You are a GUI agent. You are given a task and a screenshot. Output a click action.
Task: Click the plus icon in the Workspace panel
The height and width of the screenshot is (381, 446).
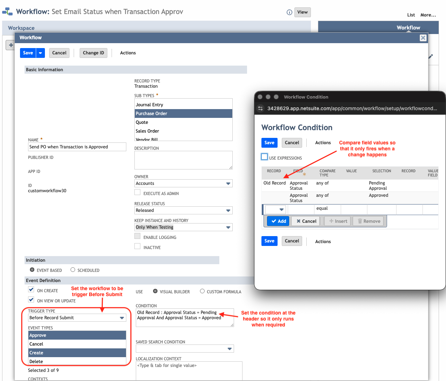tap(11, 45)
